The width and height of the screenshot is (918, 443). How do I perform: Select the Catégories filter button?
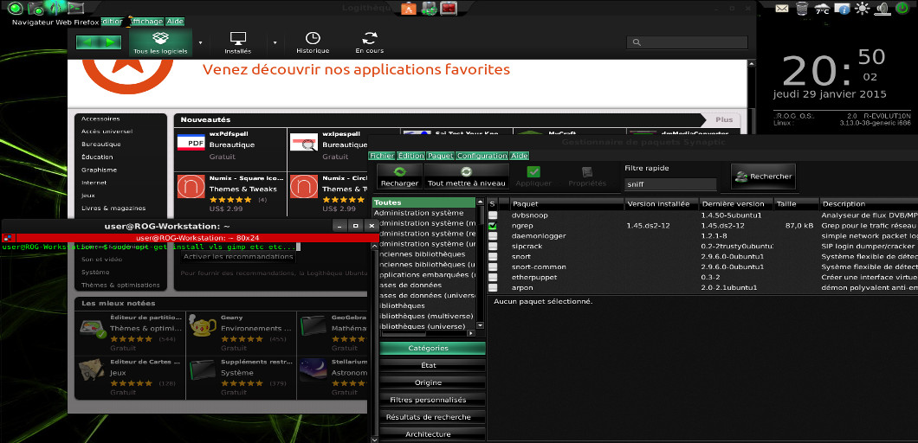click(x=432, y=348)
